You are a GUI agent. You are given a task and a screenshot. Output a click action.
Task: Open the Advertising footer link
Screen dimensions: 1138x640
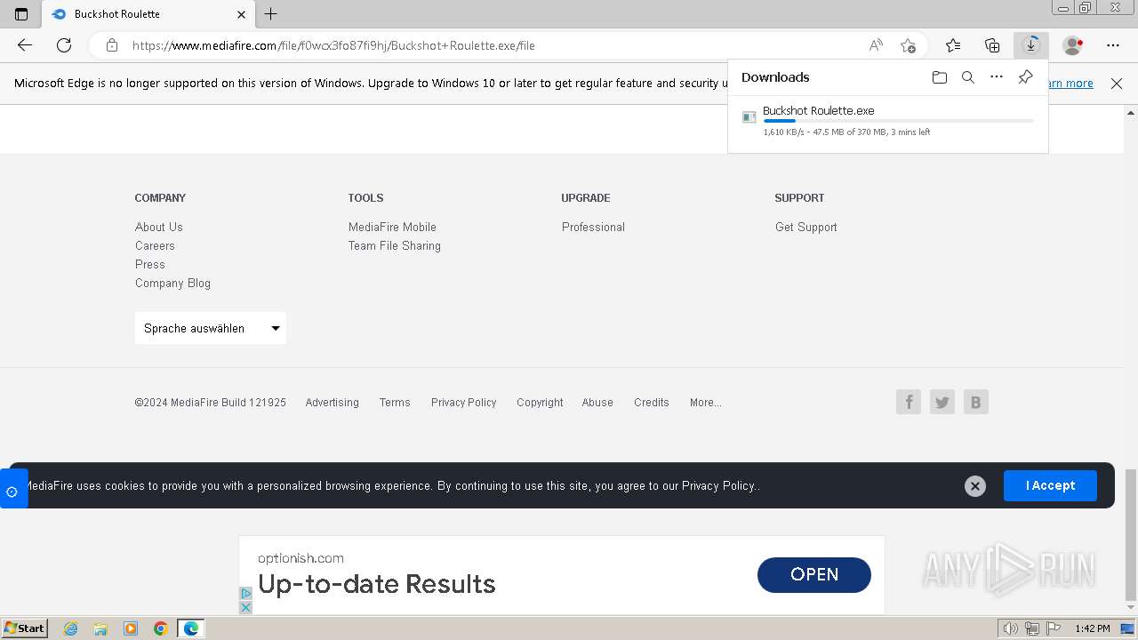coord(333,403)
